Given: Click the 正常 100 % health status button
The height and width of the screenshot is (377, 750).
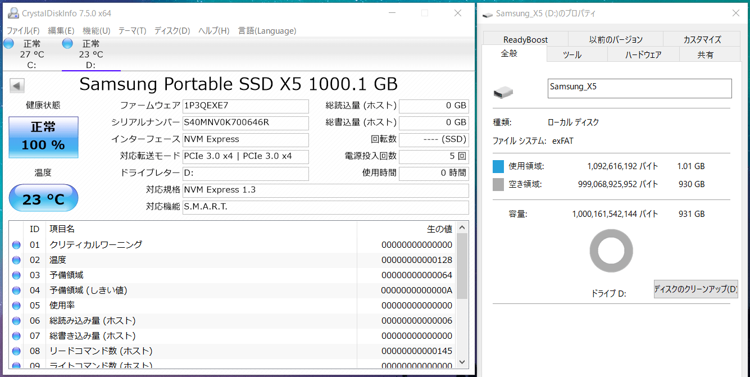Looking at the screenshot, I should (43, 137).
